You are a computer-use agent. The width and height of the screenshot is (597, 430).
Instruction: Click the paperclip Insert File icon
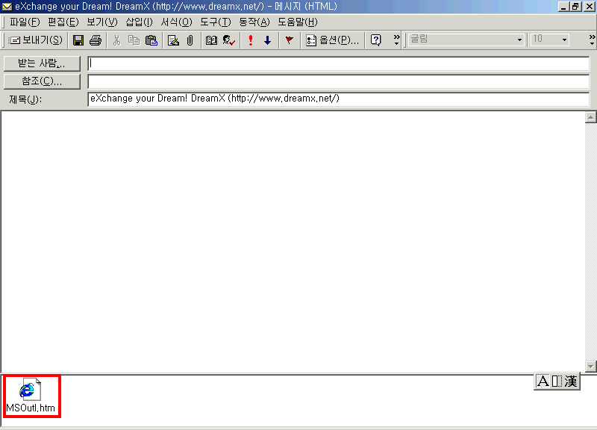[190, 40]
